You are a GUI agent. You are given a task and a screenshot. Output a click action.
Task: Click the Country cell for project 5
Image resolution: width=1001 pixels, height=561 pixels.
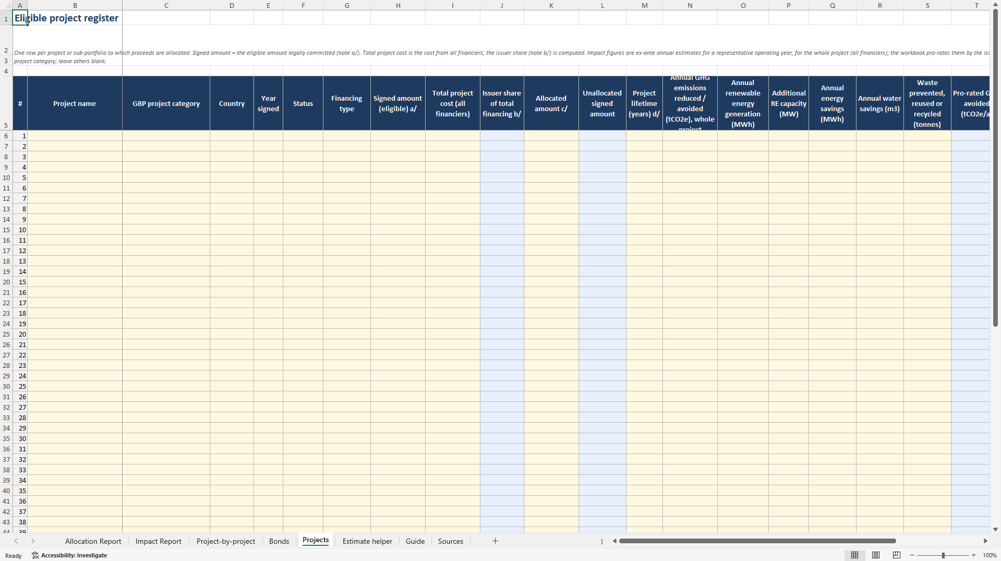pos(232,177)
